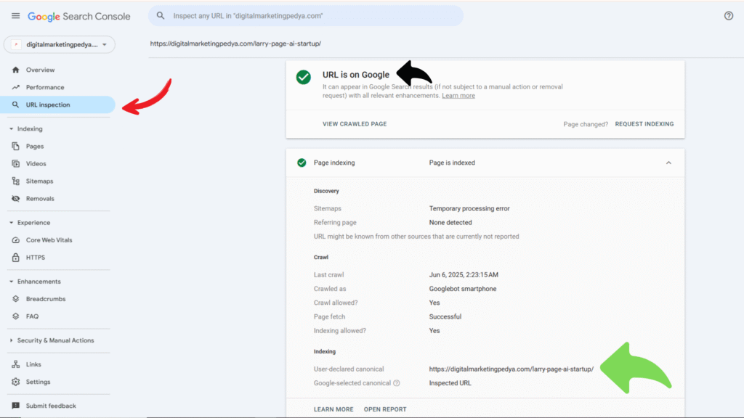Open the hamburger main menu

[x=16, y=16]
